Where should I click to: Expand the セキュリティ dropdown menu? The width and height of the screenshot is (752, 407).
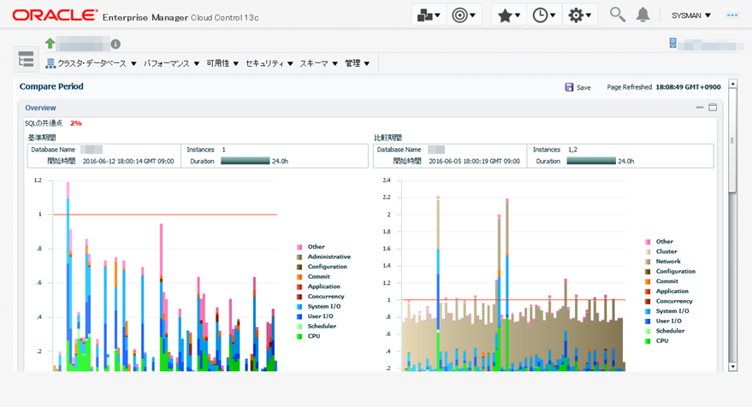click(x=269, y=63)
